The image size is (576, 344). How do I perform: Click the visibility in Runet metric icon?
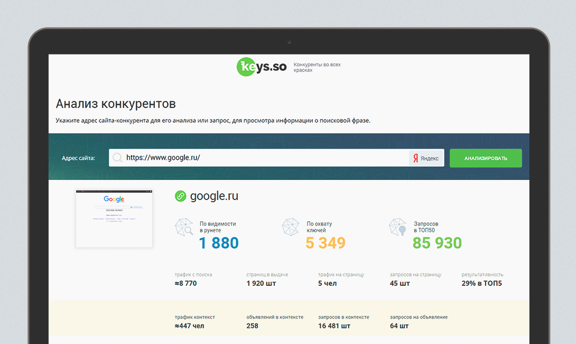[184, 228]
